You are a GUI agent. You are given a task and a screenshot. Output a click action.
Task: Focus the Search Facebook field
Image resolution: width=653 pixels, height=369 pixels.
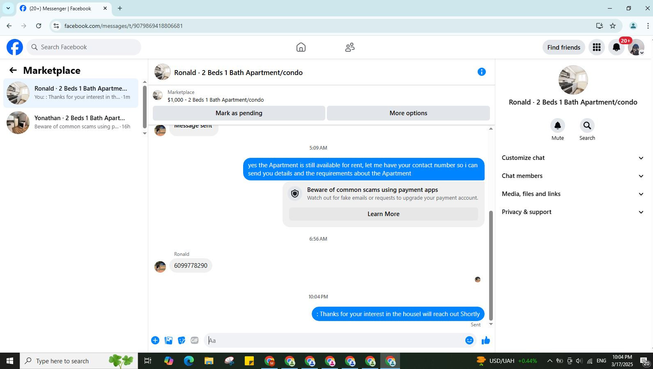point(84,47)
